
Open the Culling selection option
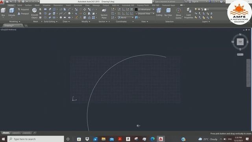[x=159, y=12]
